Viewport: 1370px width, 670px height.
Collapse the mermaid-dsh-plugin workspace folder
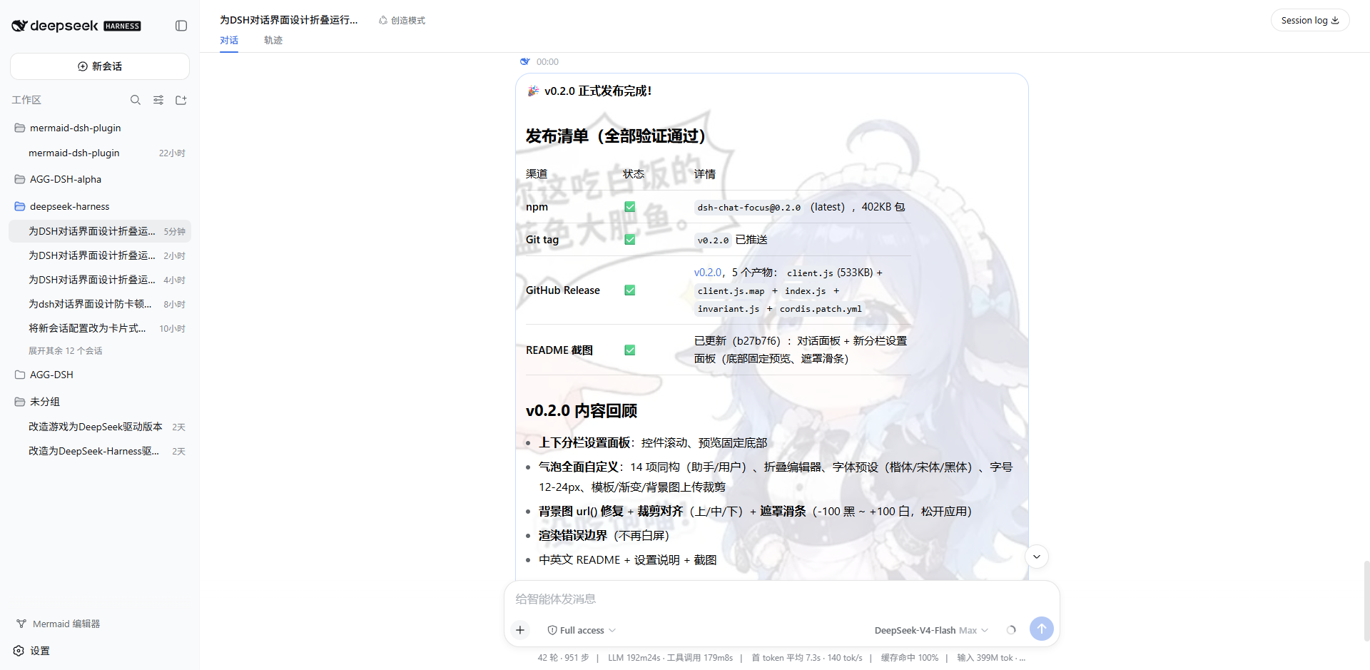click(100, 128)
